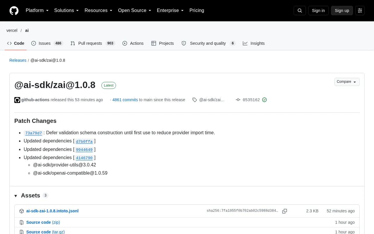Go to the Actions tab
The height and width of the screenshot is (234, 374).
(133, 43)
